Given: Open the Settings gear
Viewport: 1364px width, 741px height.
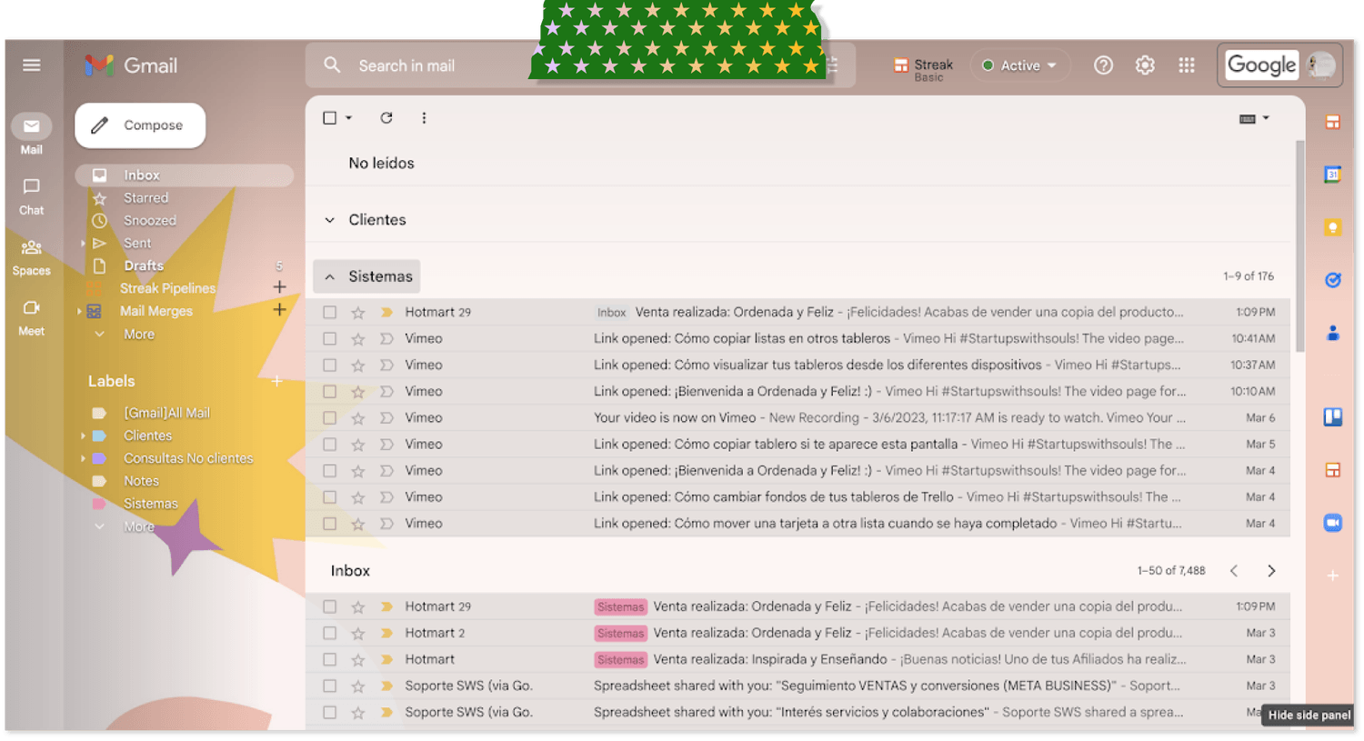Looking at the screenshot, I should [x=1145, y=65].
